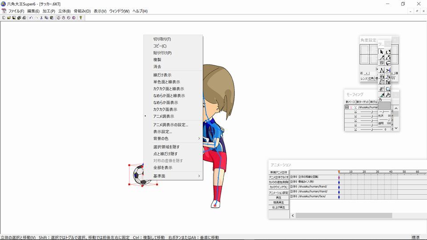This screenshot has width=427, height=240.
Task: Open the 加工(P) menu
Action: [49, 11]
